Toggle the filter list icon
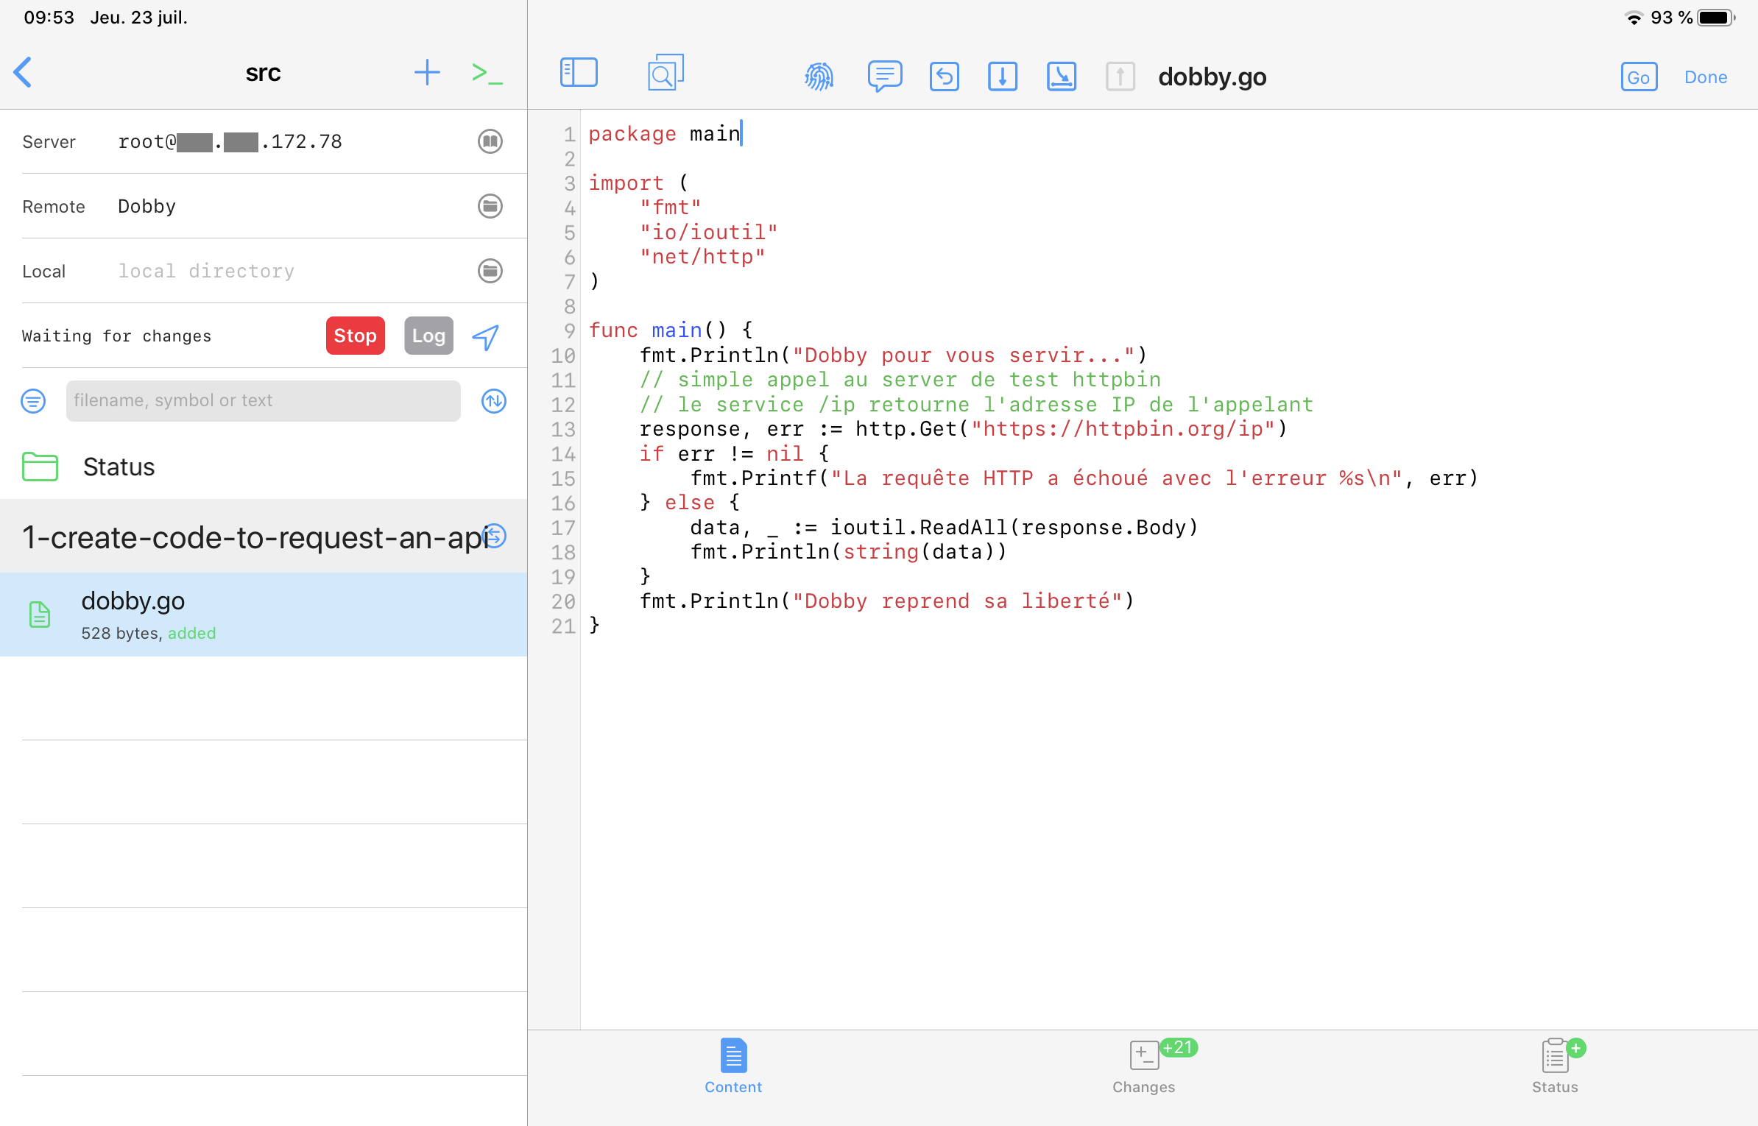1758x1126 pixels. pos(33,401)
